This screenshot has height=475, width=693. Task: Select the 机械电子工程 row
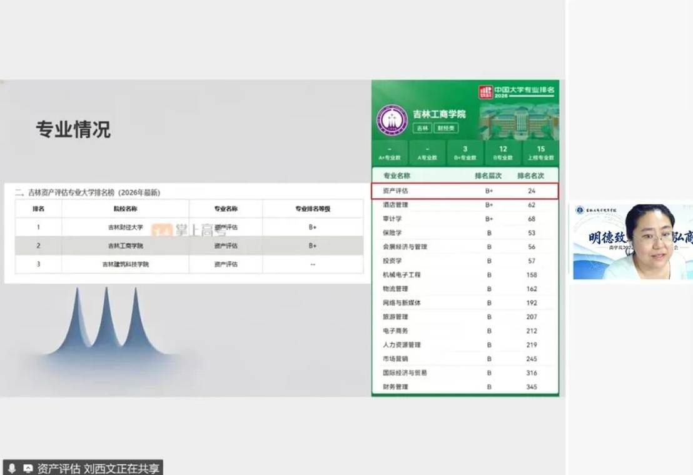point(465,274)
